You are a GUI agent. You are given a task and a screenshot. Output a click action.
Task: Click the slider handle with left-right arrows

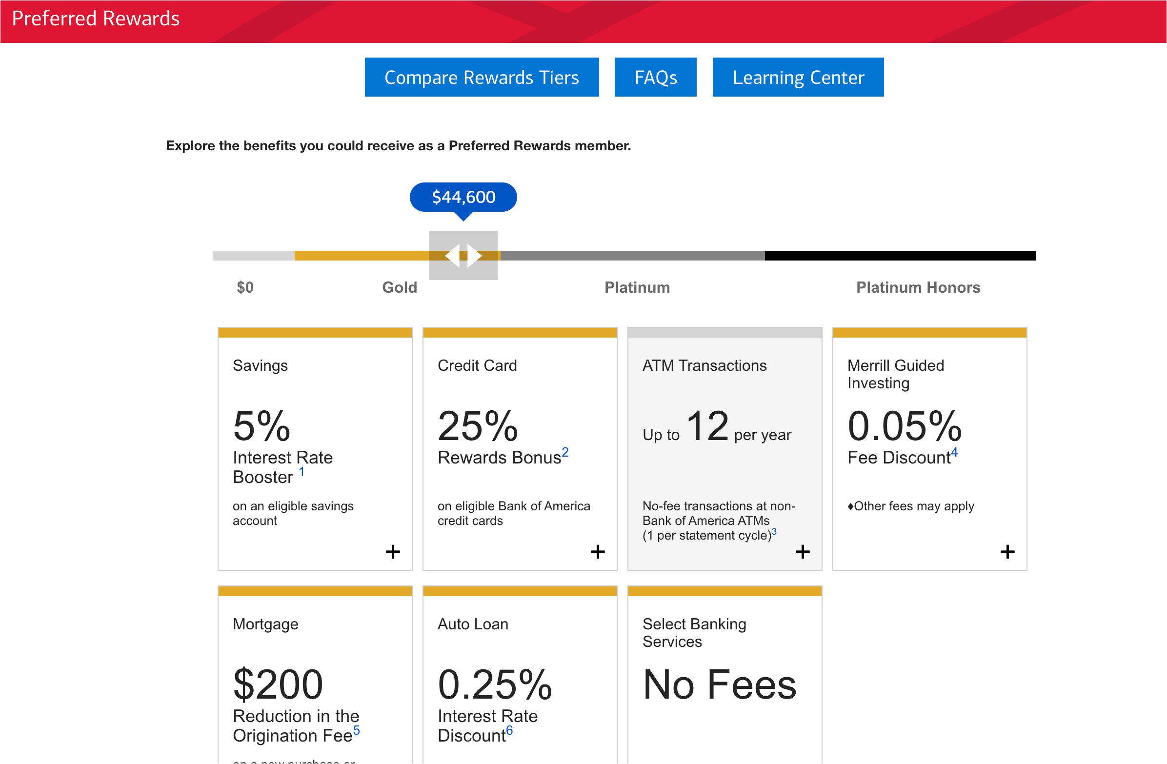pos(463,256)
